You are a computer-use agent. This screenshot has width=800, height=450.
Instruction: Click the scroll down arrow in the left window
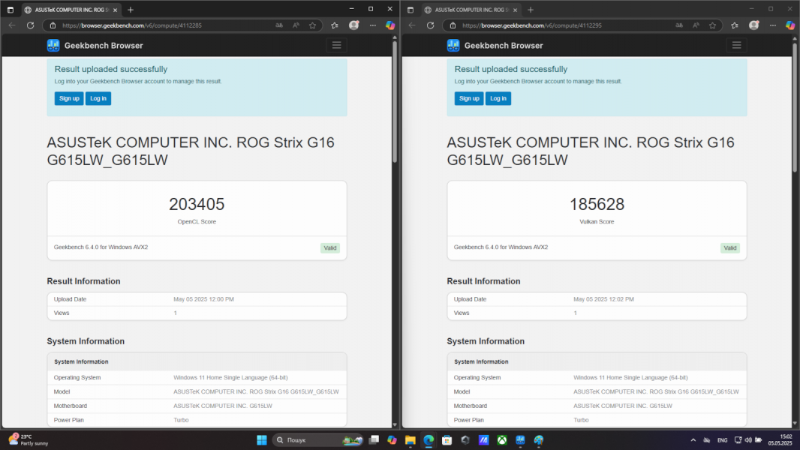click(x=395, y=424)
